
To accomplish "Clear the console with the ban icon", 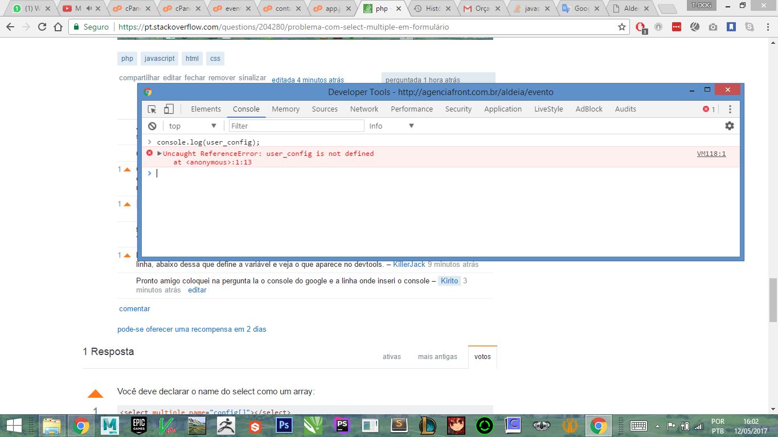I will (152, 126).
